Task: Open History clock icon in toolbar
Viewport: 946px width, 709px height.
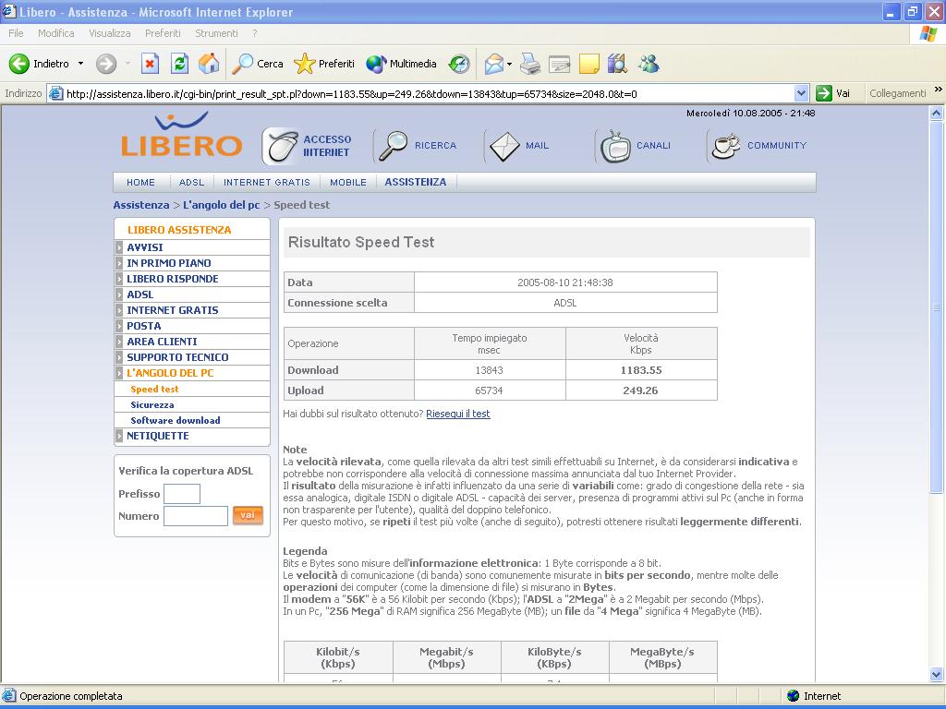Action: click(459, 64)
